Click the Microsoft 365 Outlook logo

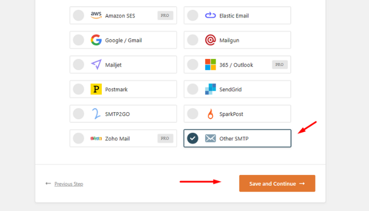210,64
